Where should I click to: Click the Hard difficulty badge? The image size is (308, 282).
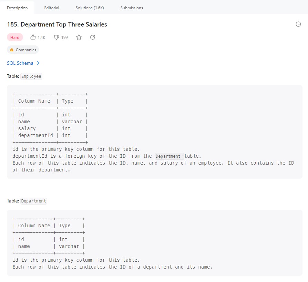pyautogui.click(x=15, y=37)
